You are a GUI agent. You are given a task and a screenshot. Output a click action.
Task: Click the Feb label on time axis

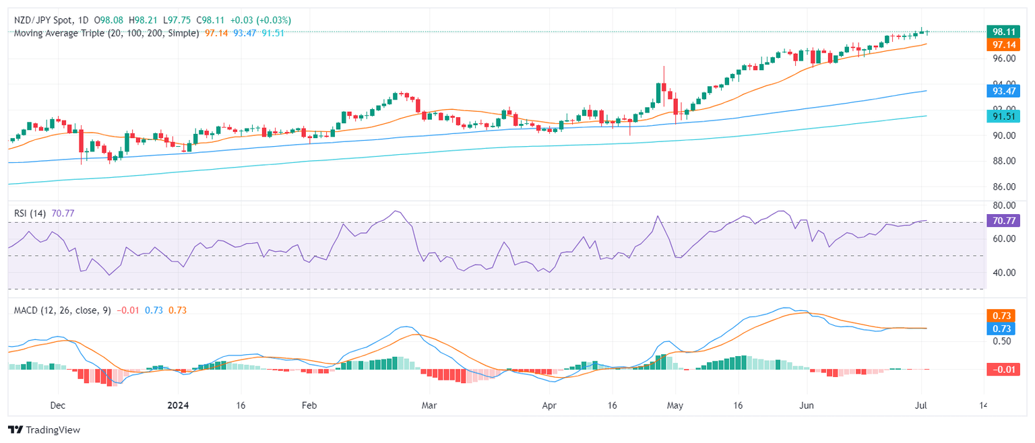point(309,406)
